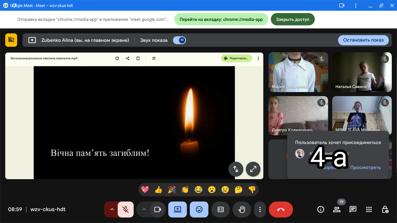
Task: Open meeting details info icon
Action: point(321,209)
